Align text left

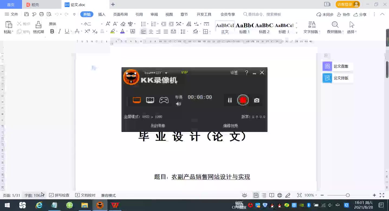point(143,32)
